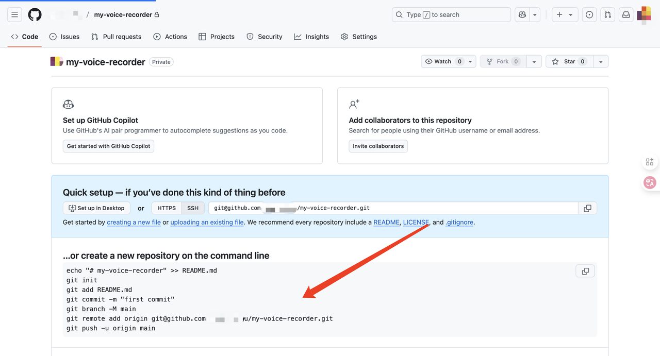Image resolution: width=660 pixels, height=356 pixels.
Task: Click Get started with GitHub Copilot
Action: [x=108, y=146]
